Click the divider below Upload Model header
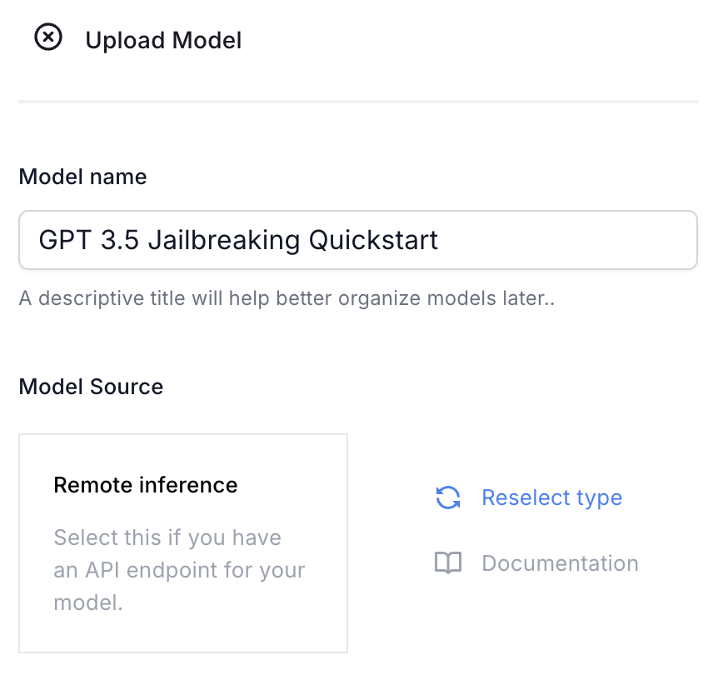This screenshot has height=695, width=718. [x=358, y=101]
